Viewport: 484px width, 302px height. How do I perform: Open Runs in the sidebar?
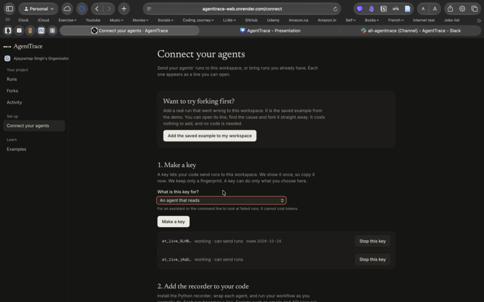click(x=12, y=79)
